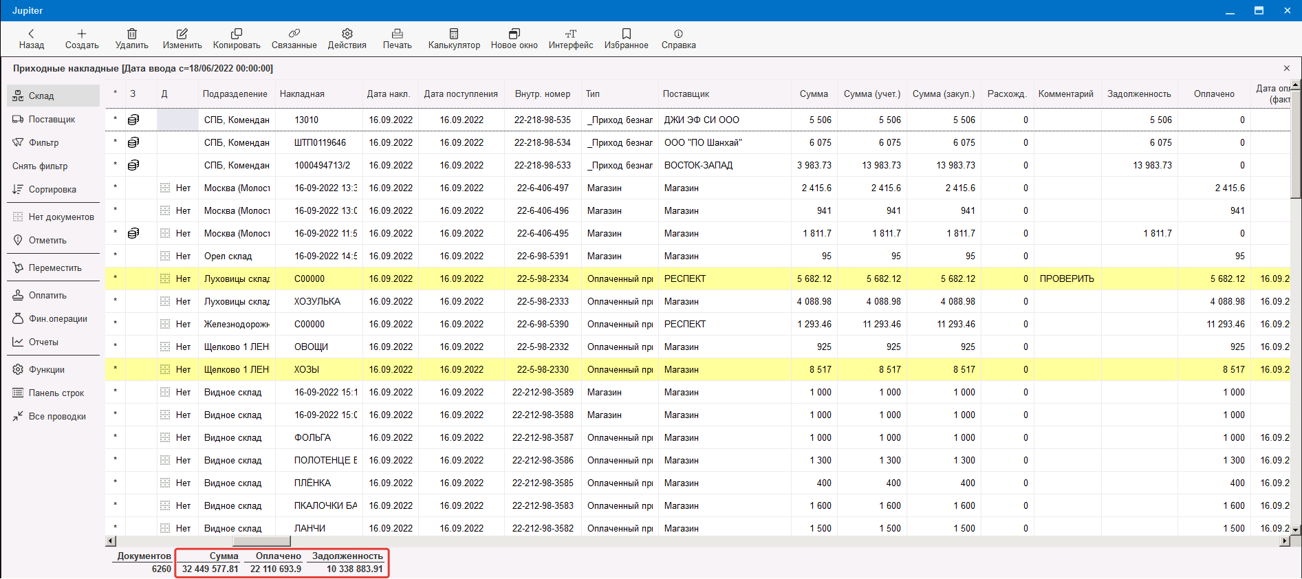Click Железнодорож division cell
The image size is (1302, 579).
pos(237,324)
